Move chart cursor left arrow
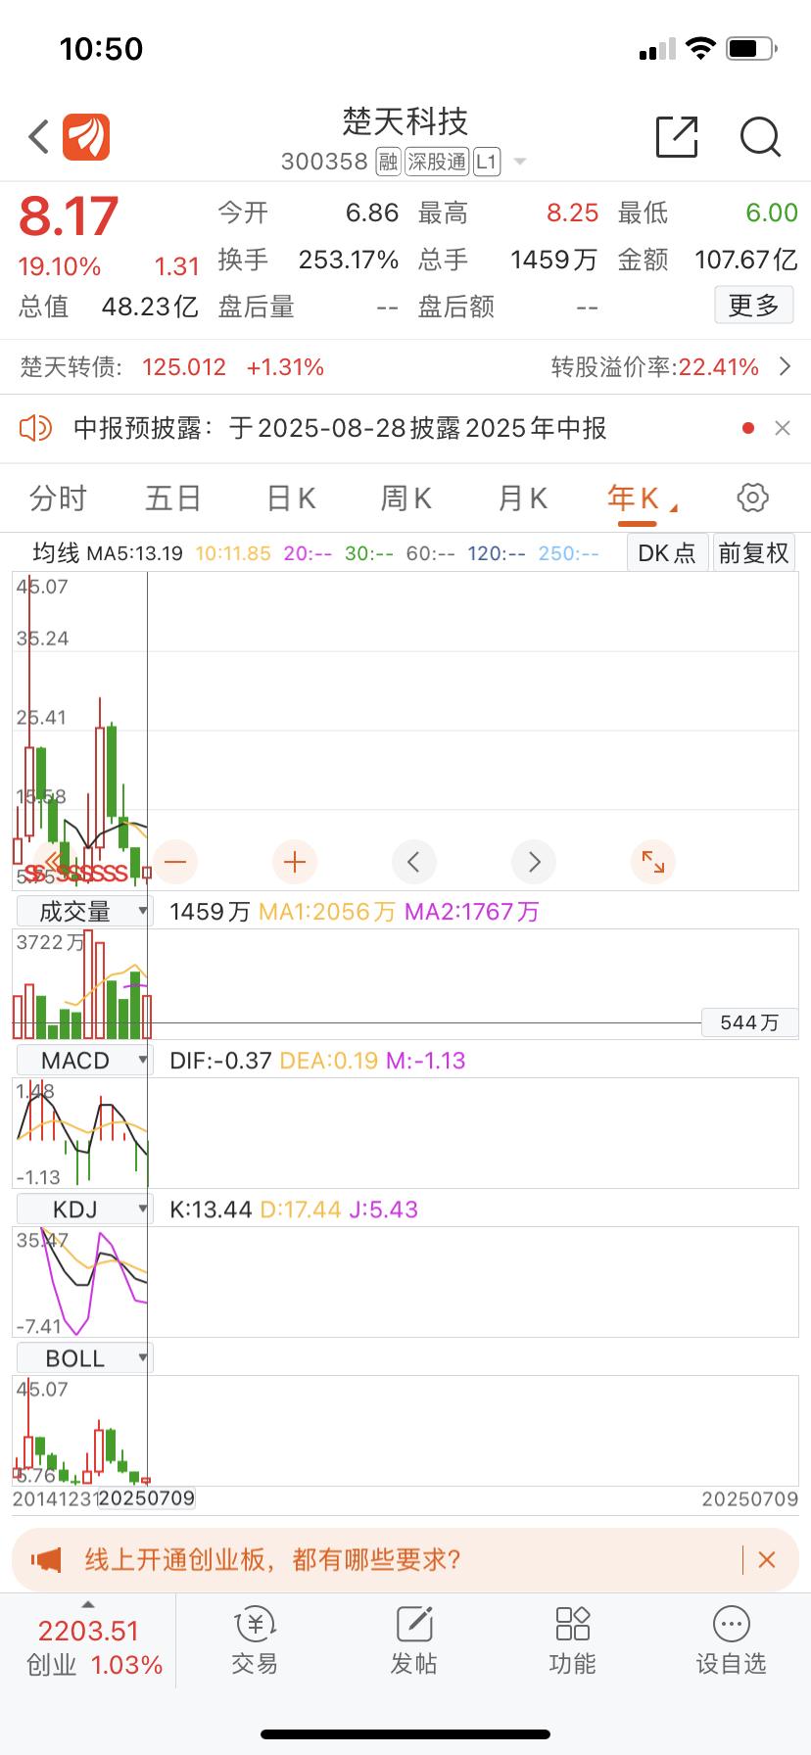The image size is (811, 1755). pos(414,862)
